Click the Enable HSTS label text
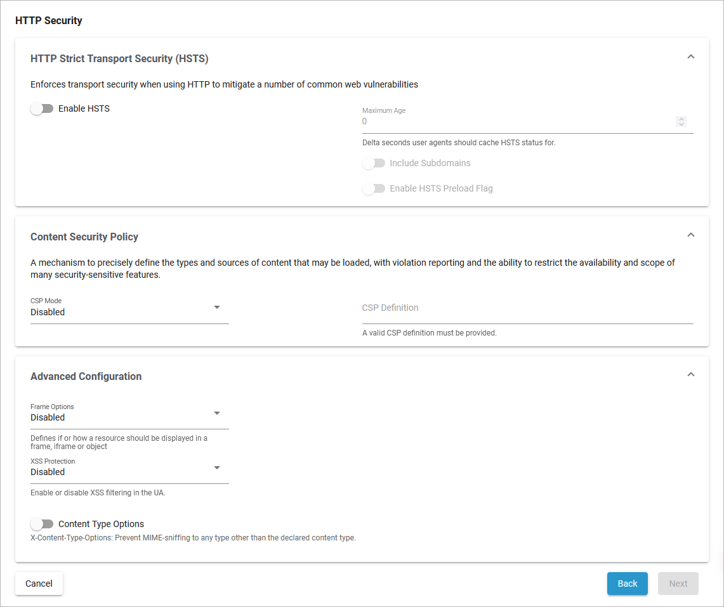Screen dimensions: 724x607 pyautogui.click(x=84, y=108)
